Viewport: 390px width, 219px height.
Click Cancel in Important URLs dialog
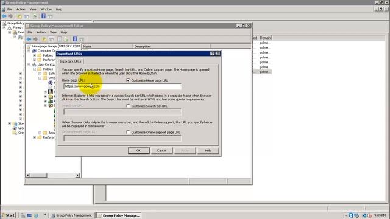(x=161, y=150)
